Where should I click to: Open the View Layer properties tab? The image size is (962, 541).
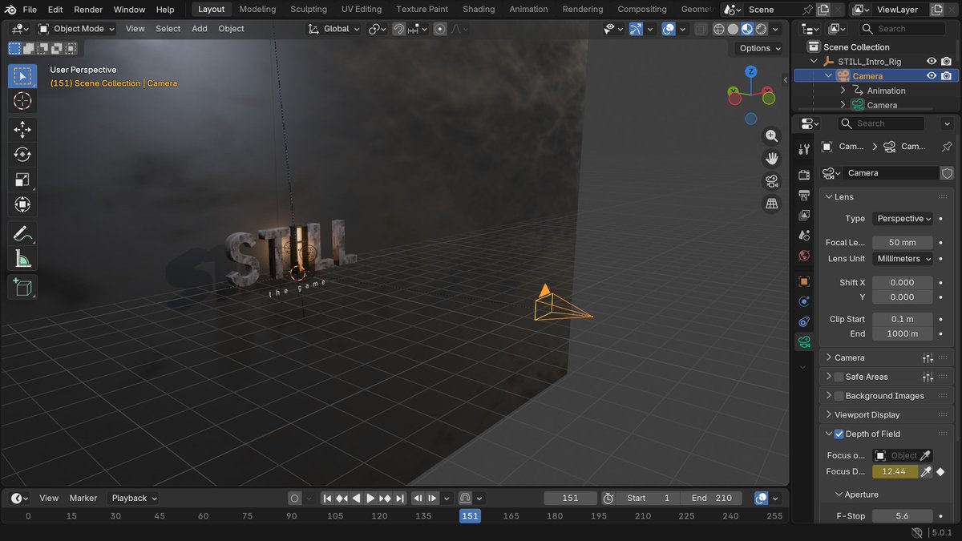pos(804,215)
